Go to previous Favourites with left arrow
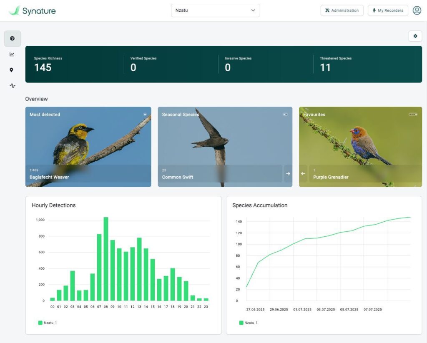Image resolution: width=427 pixels, height=343 pixels. (x=303, y=173)
